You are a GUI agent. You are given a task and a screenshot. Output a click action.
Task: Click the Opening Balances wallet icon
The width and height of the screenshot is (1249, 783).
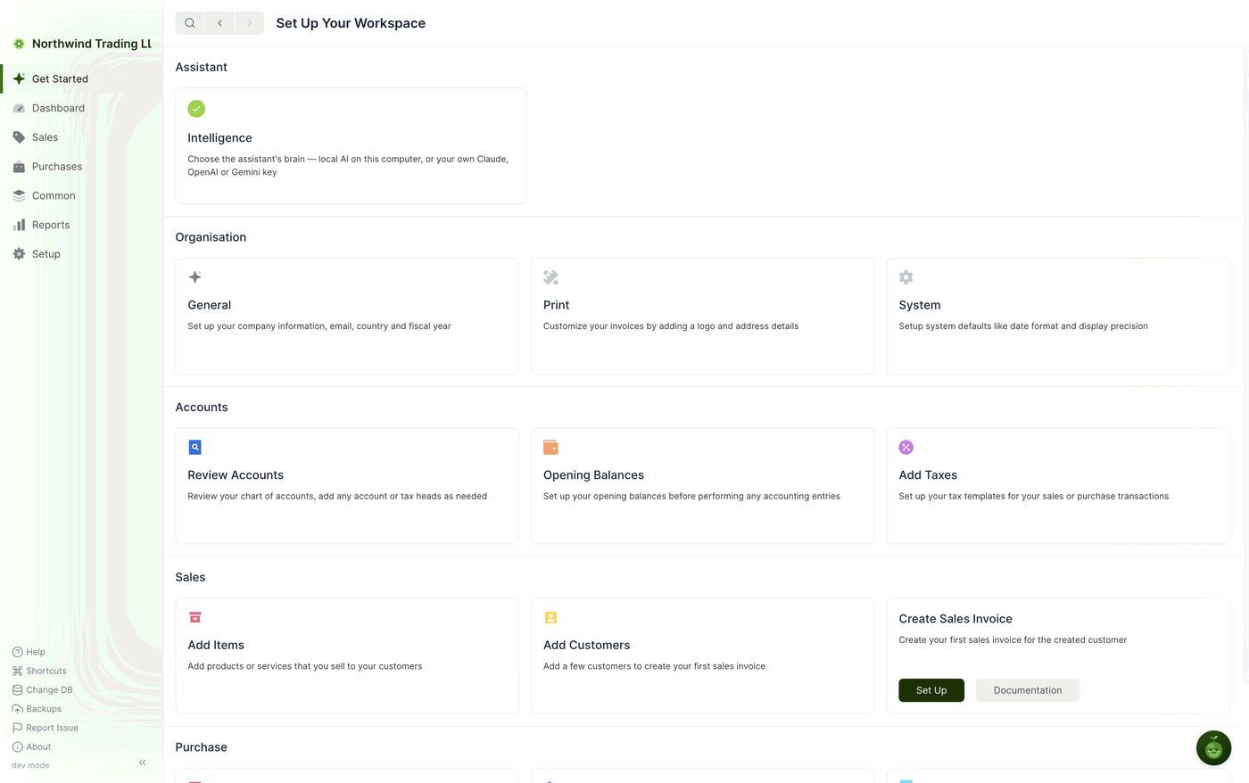click(x=550, y=448)
